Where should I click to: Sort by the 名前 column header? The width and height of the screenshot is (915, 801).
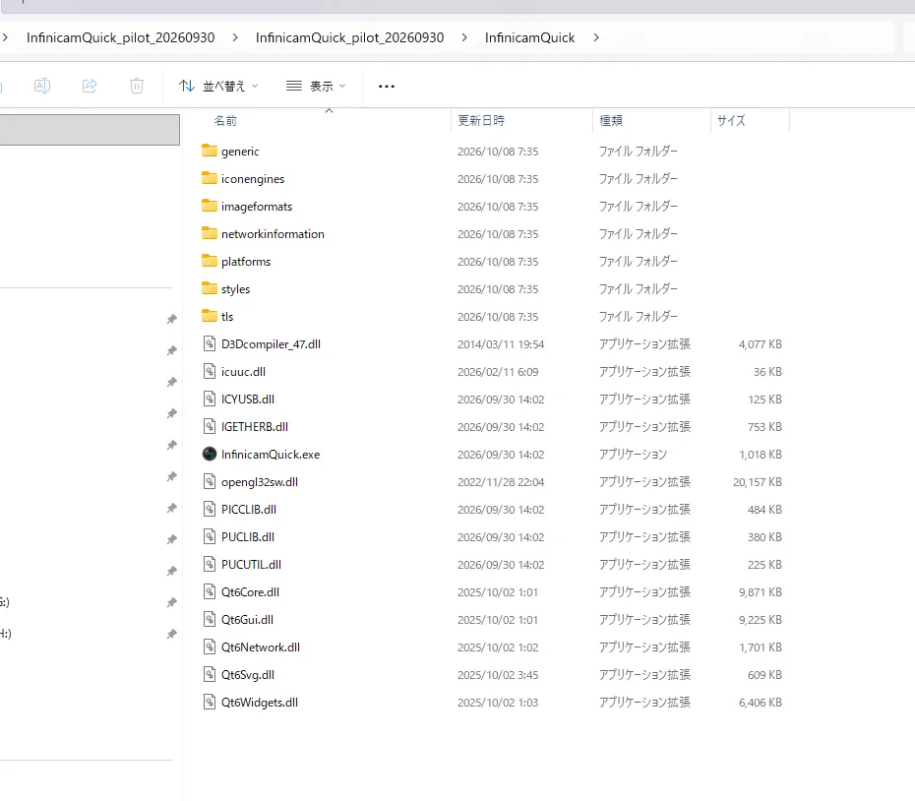pos(225,121)
